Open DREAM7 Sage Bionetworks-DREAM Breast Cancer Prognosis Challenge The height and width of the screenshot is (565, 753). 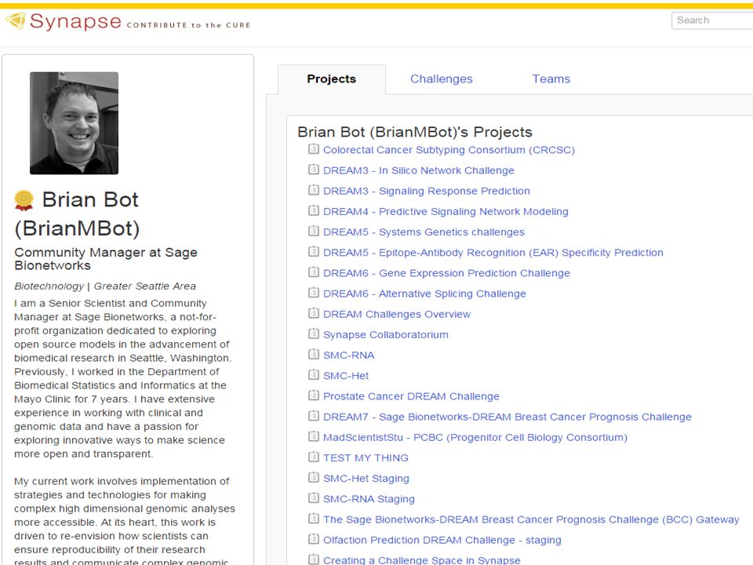coord(507,417)
